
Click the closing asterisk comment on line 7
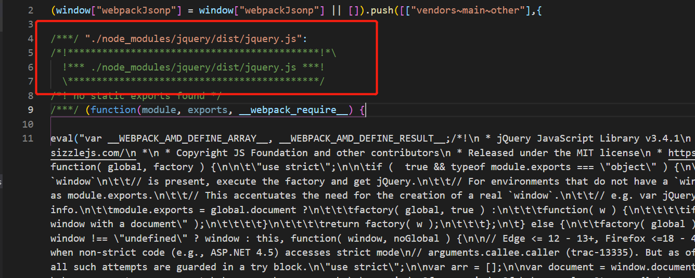click(194, 81)
